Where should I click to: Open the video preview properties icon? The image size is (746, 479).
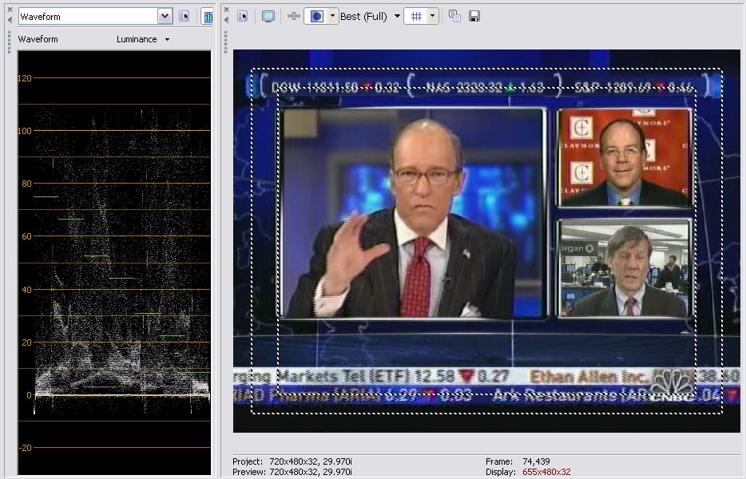[243, 16]
